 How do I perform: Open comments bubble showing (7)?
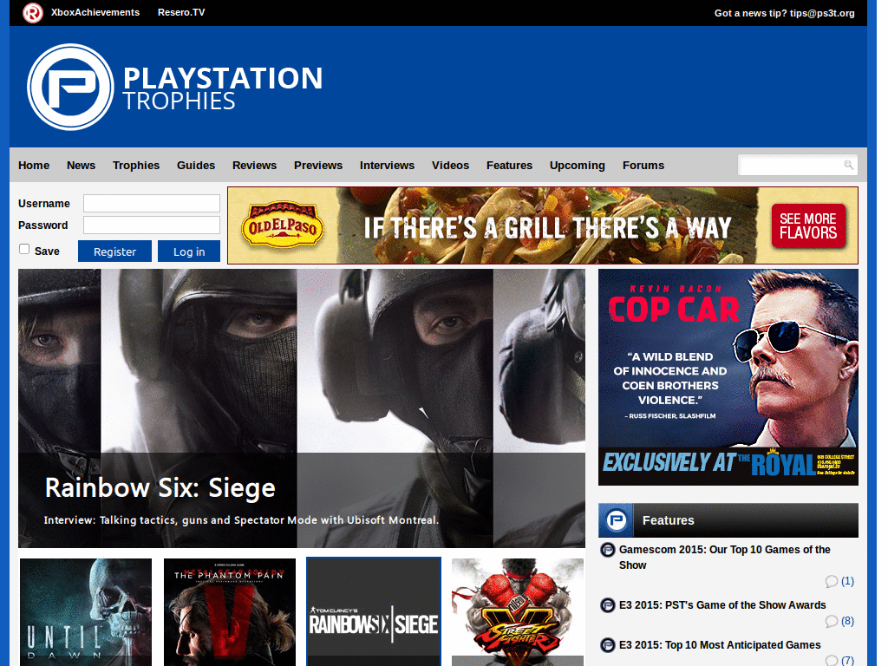point(839,660)
